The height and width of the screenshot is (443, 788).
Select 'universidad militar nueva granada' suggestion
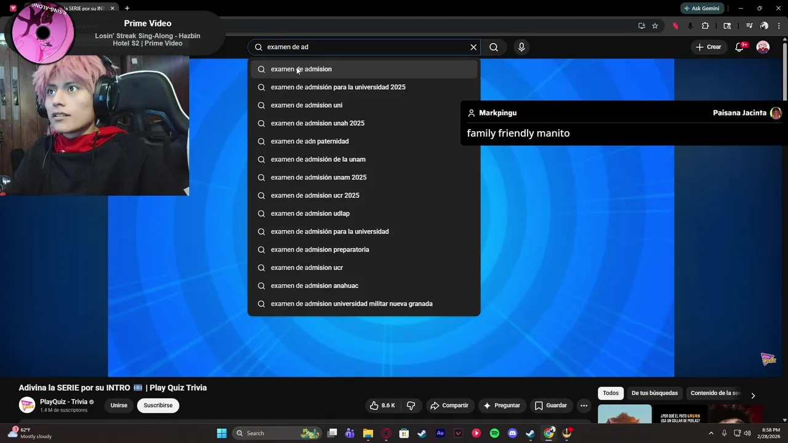click(364, 304)
